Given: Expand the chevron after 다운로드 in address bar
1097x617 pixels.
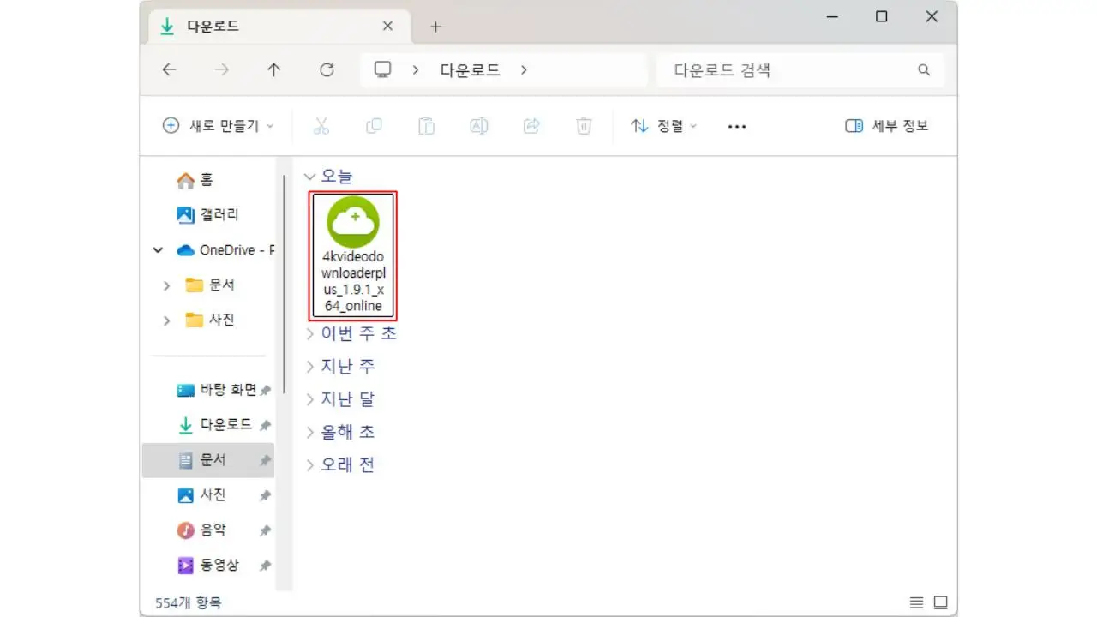Looking at the screenshot, I should point(524,70).
